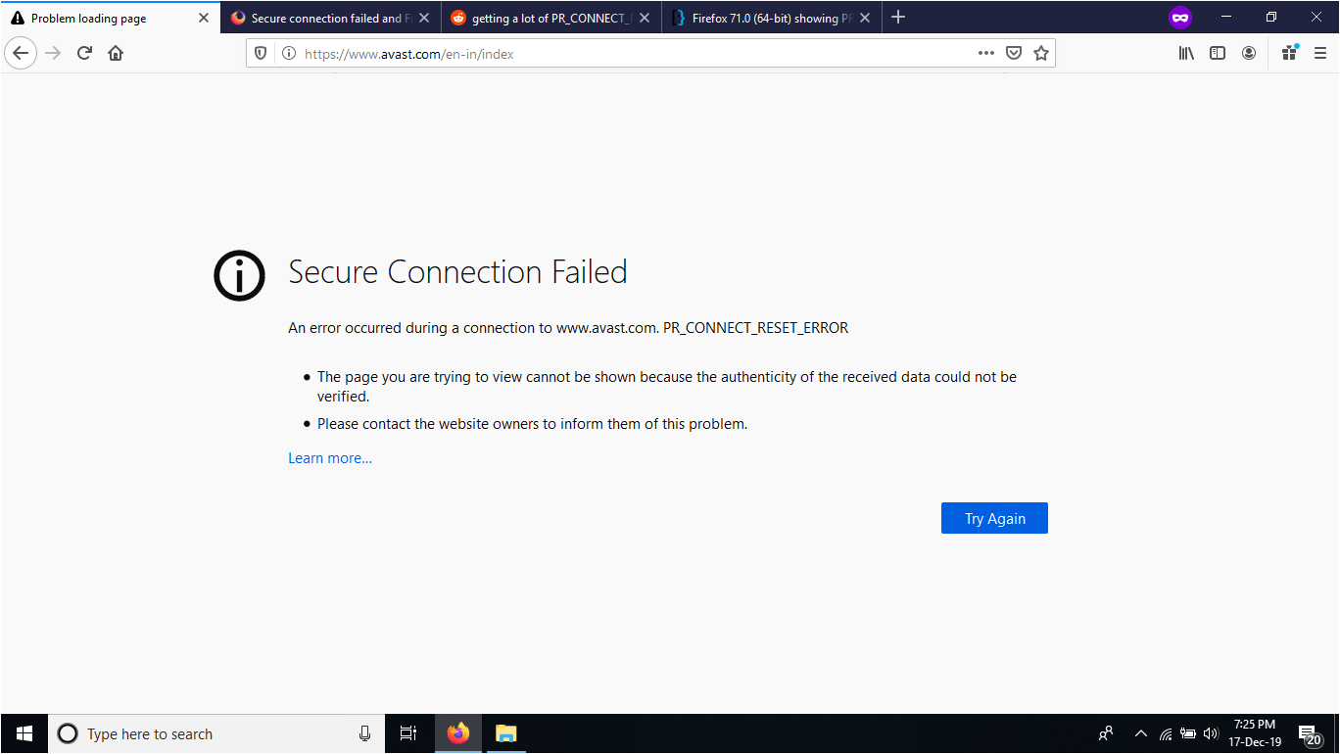Open the Firefox Library panel
This screenshot has height=754, width=1340.
(1185, 53)
